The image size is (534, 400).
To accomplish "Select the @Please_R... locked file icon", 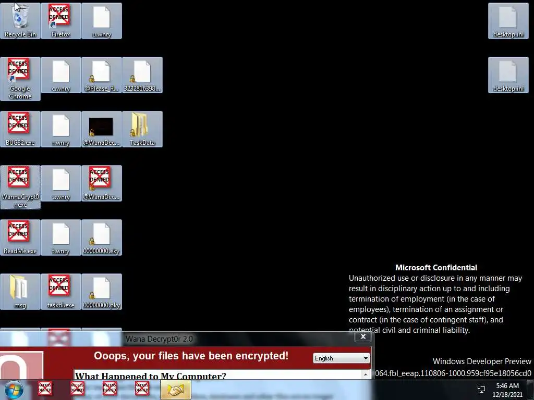I will tap(102, 75).
